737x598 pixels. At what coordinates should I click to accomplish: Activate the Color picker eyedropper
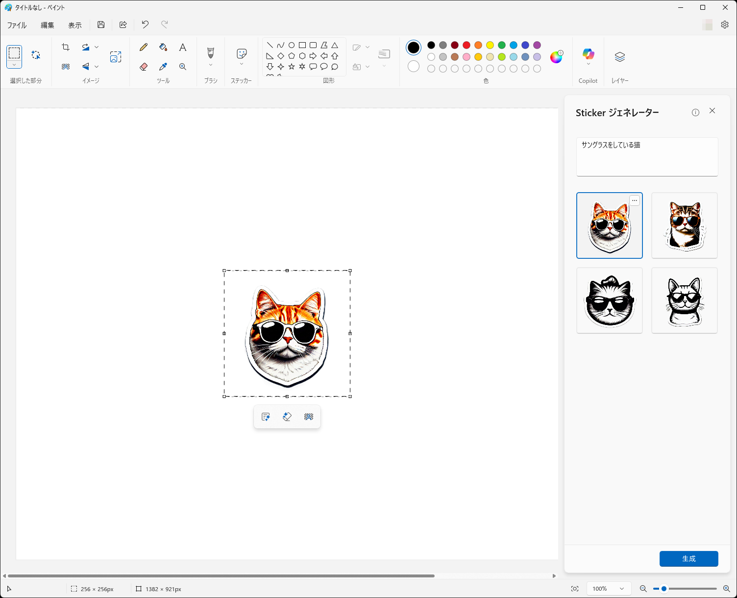click(x=163, y=67)
